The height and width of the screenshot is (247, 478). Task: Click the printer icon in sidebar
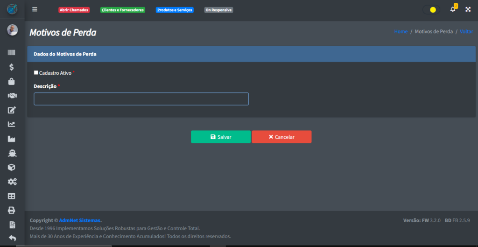[12, 210]
